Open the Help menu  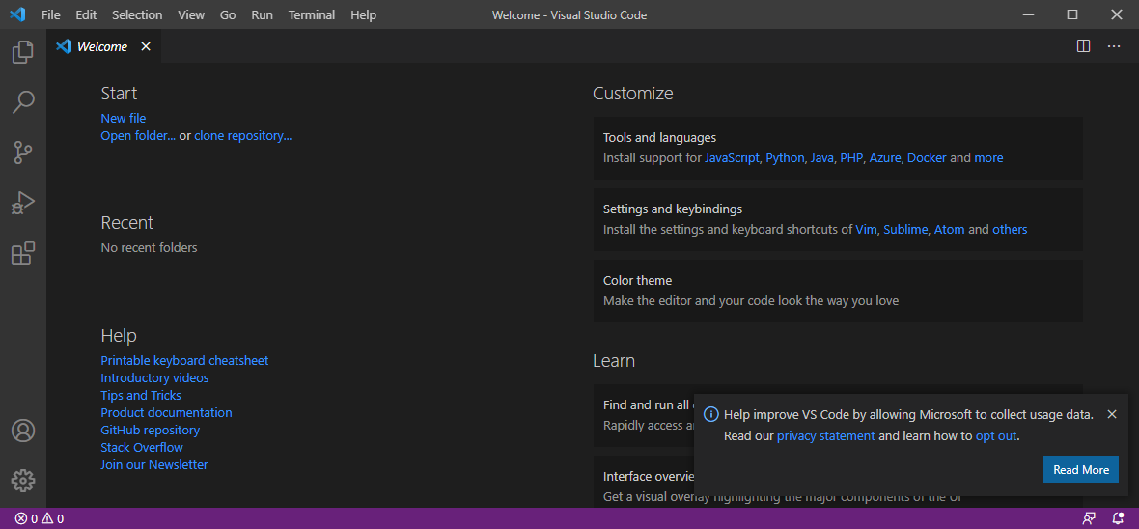(363, 14)
